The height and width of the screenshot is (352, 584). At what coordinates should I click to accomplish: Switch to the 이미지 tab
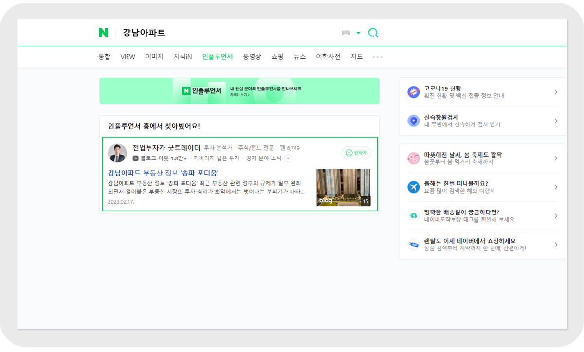pyautogui.click(x=154, y=57)
